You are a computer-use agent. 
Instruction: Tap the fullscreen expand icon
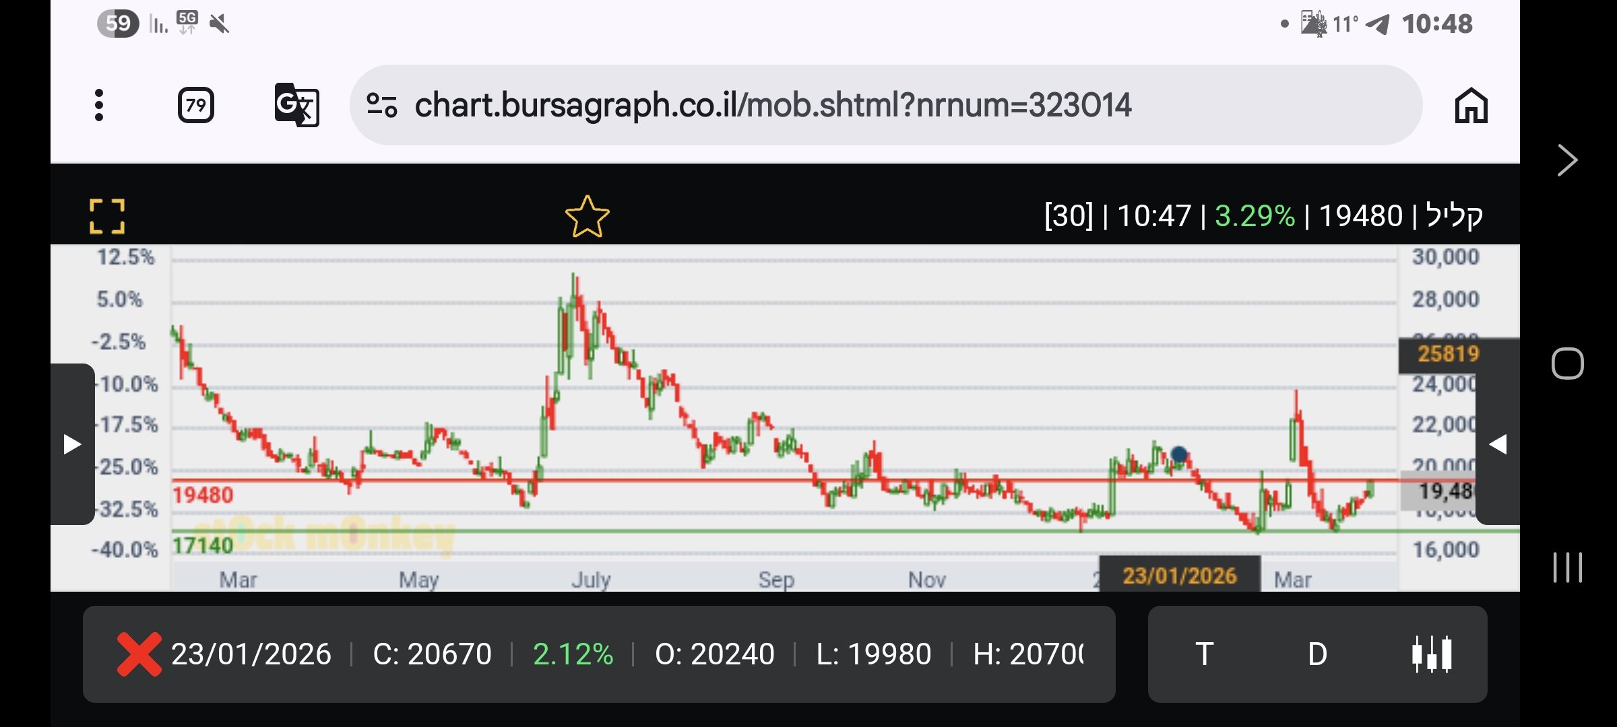pos(107,216)
